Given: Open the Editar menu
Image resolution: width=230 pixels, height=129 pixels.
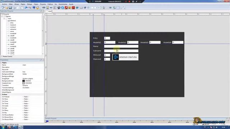Looking at the screenshot, I should click(11, 4).
